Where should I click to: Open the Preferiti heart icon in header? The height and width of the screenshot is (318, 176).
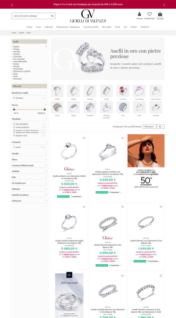coord(149,14)
